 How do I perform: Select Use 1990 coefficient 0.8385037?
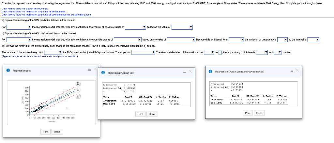coord(236,103)
